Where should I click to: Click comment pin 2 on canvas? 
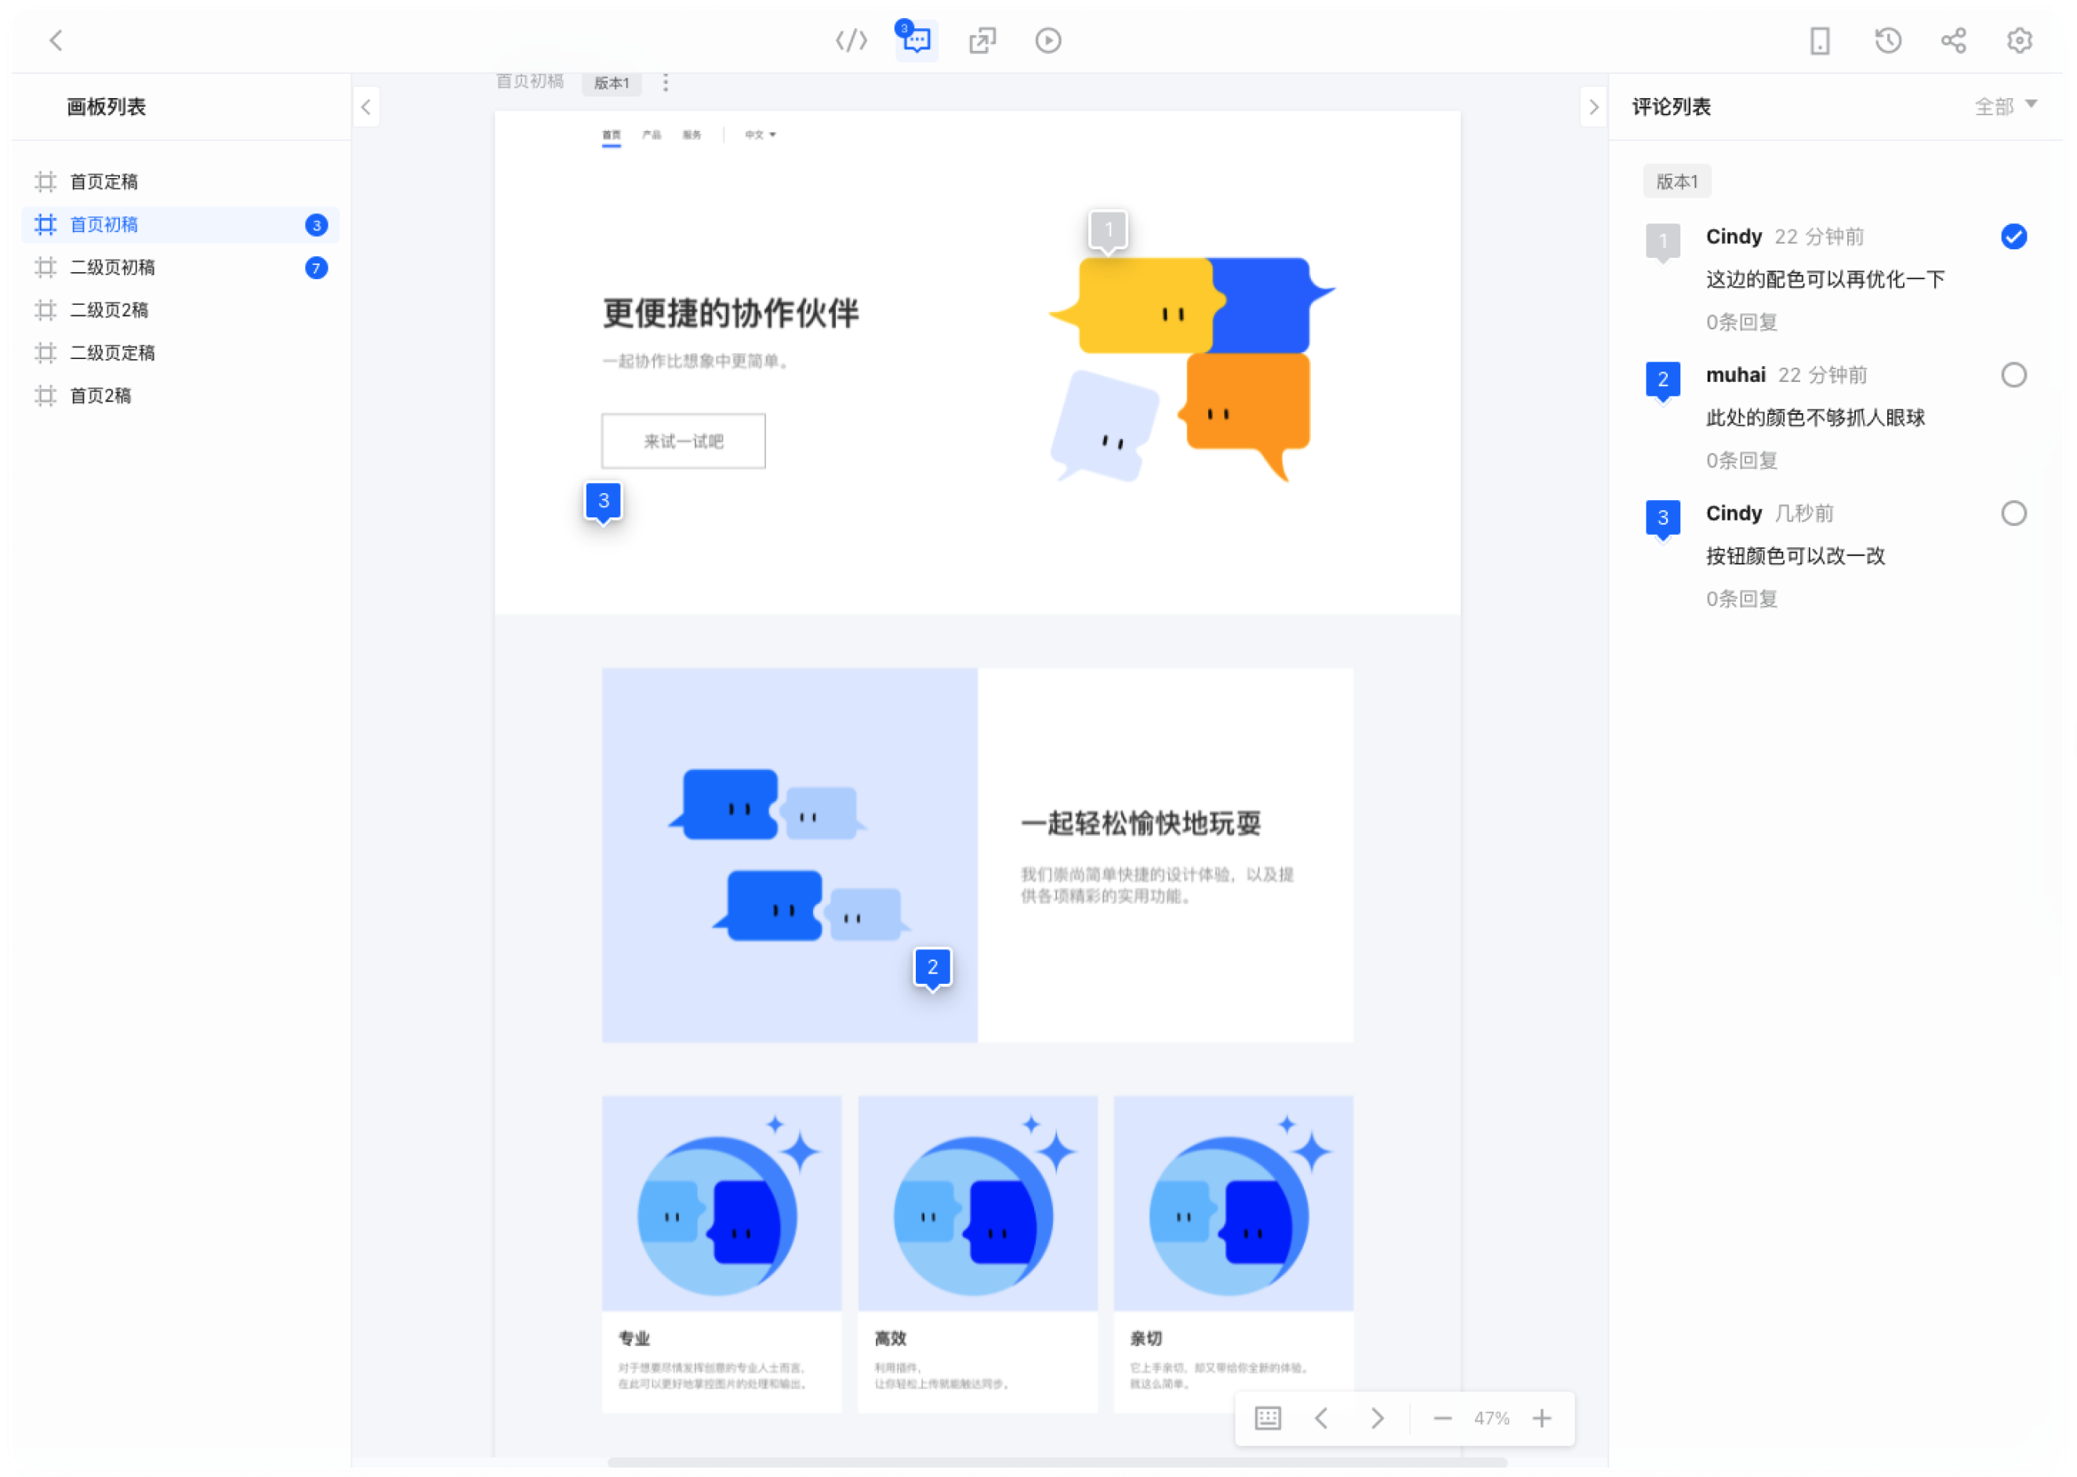coord(932,967)
